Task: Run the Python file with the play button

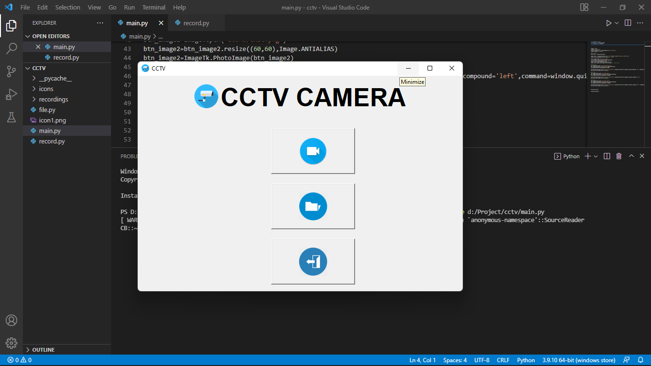Action: [x=609, y=22]
